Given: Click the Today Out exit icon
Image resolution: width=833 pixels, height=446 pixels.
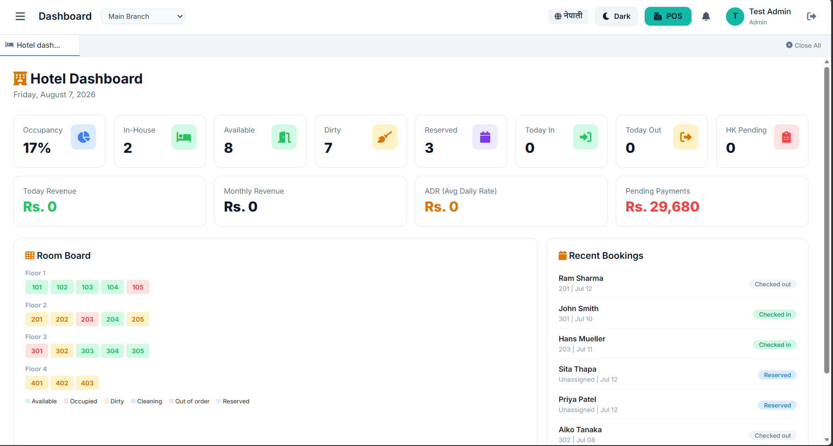Looking at the screenshot, I should tap(686, 137).
